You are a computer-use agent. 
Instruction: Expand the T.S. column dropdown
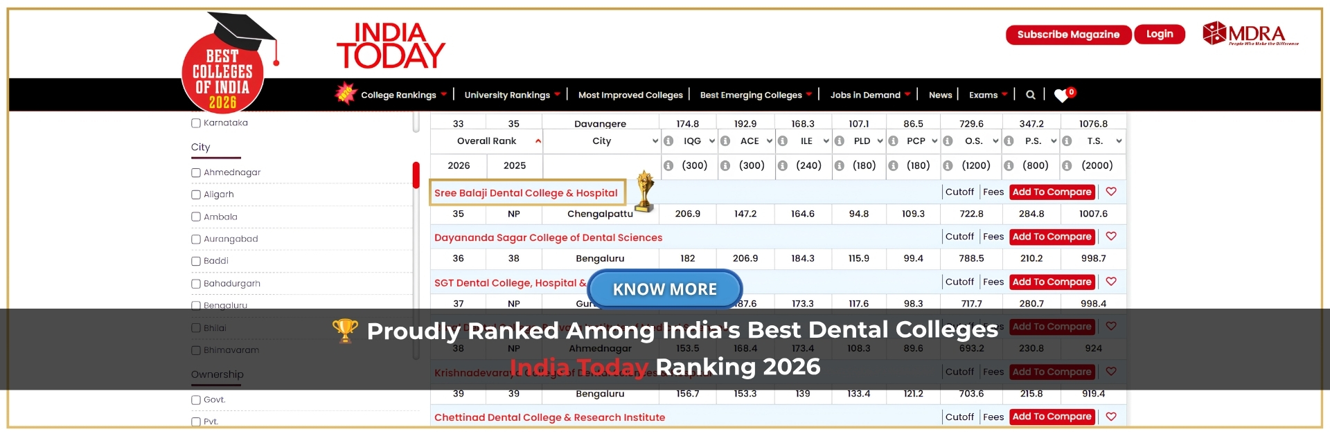(1119, 141)
